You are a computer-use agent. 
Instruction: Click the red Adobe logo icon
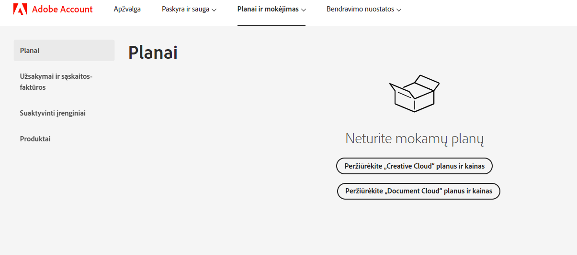[x=20, y=9]
